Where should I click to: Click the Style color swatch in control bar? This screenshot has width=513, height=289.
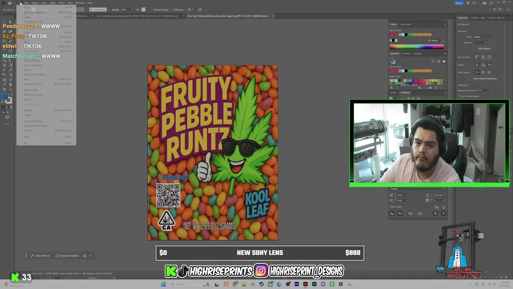[143, 9]
